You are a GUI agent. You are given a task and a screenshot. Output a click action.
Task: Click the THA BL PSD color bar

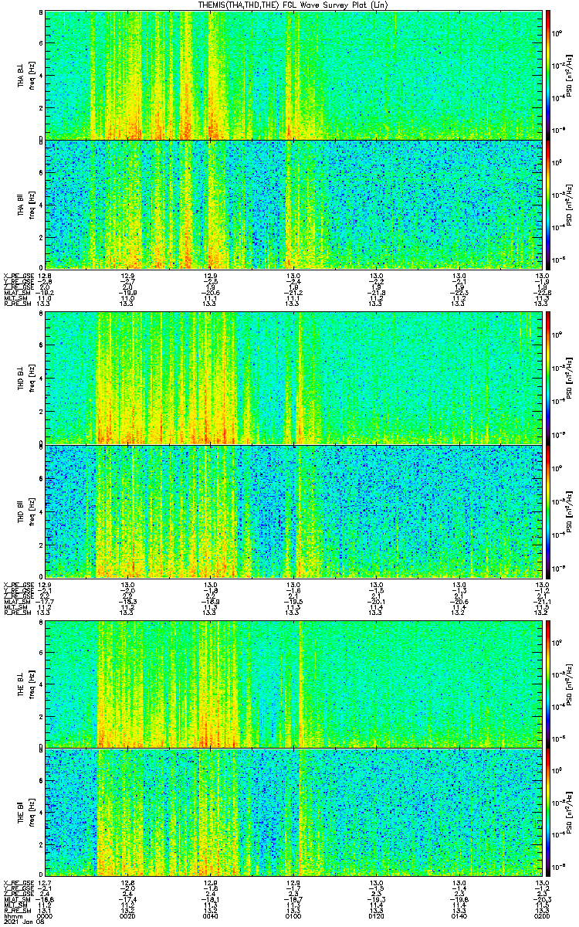[548, 74]
